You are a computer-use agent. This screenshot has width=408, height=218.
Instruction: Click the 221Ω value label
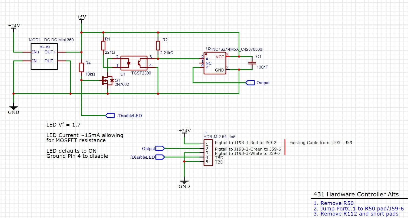[x=109, y=52]
